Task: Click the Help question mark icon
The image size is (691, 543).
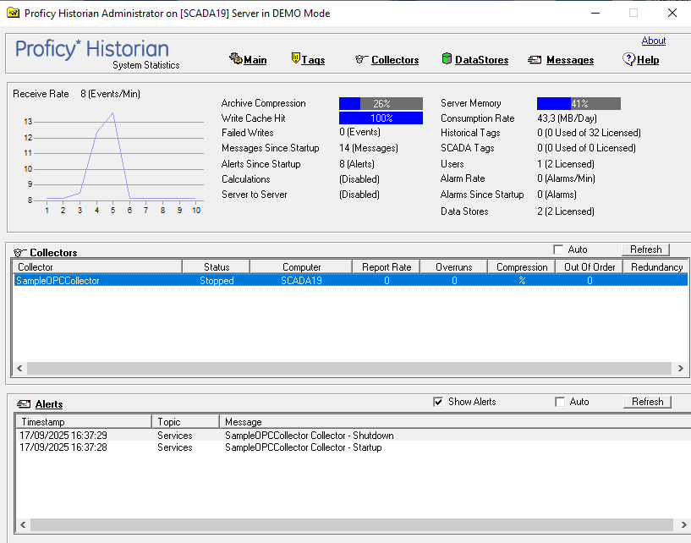Action: tap(629, 58)
